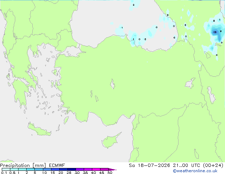Click the 0.1 mm legend color swatch
This screenshot has height=174, width=225.
[x=6, y=169]
